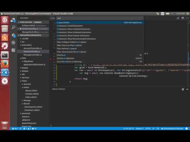The width and height of the screenshot is (190, 142).
Task: Open the network indicator in top panel
Action: (x=158, y=14)
